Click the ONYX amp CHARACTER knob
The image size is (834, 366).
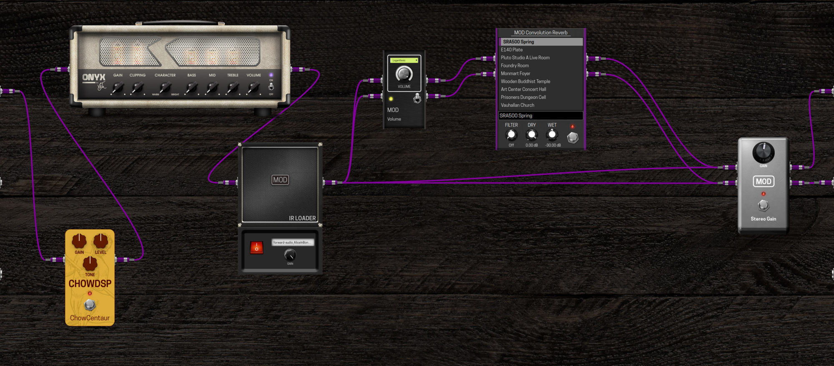(166, 88)
